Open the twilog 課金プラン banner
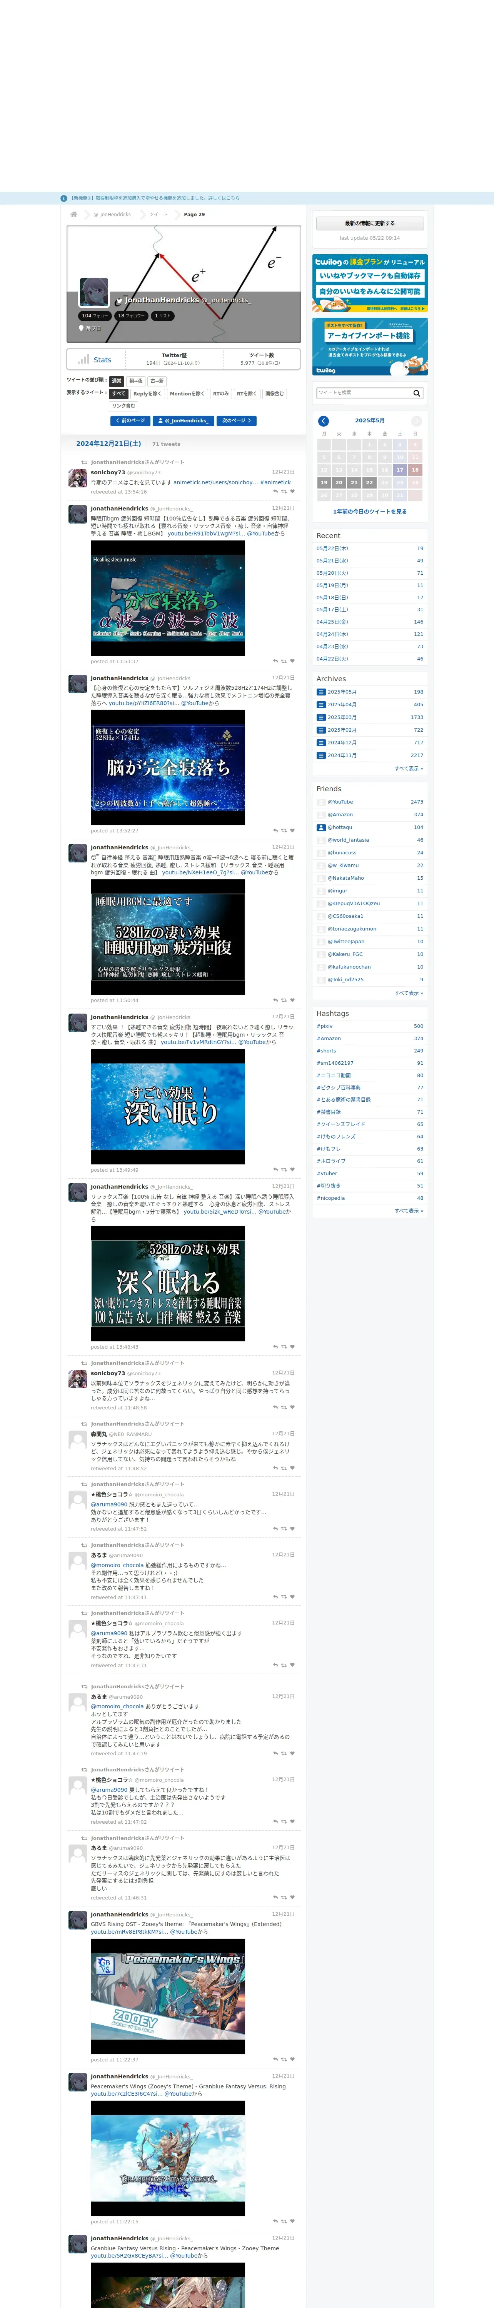The image size is (494, 2308). pos(369,283)
